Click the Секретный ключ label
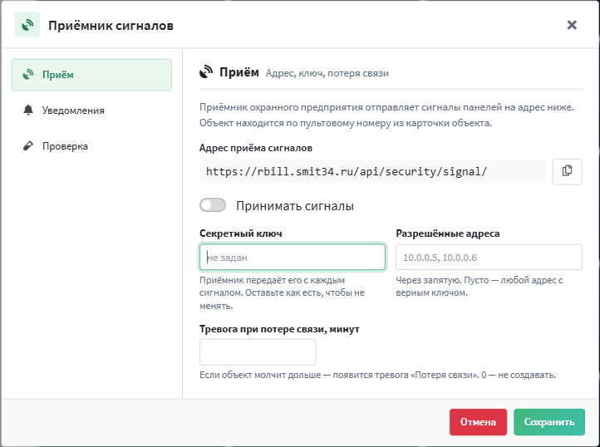This screenshot has height=447, width=600. point(241,233)
